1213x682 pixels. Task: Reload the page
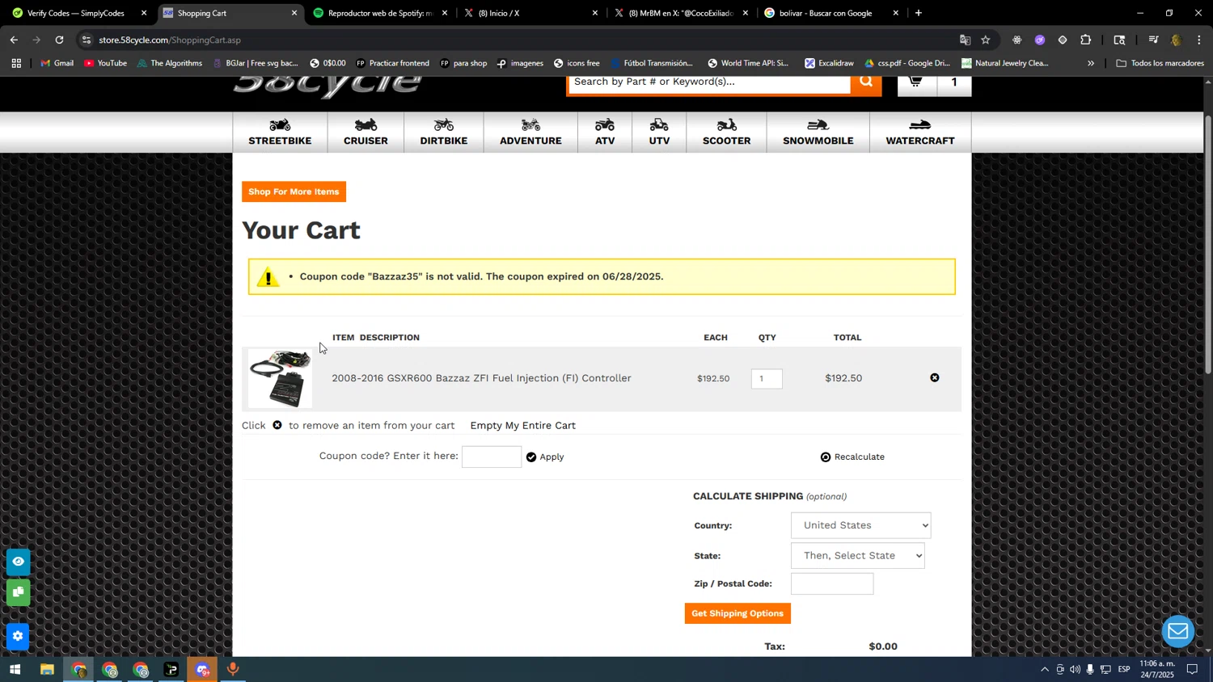click(x=59, y=40)
